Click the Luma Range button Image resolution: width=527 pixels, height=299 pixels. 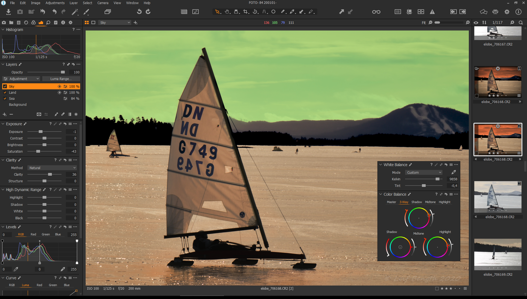[61, 79]
